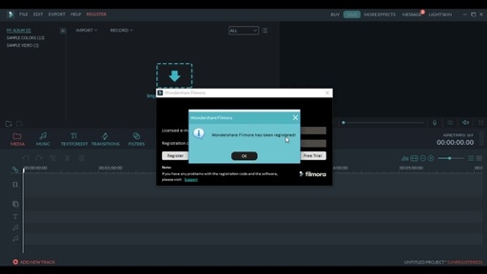Select SAMPLE VIDEO folder
This screenshot has width=487, height=274.
pos(22,45)
